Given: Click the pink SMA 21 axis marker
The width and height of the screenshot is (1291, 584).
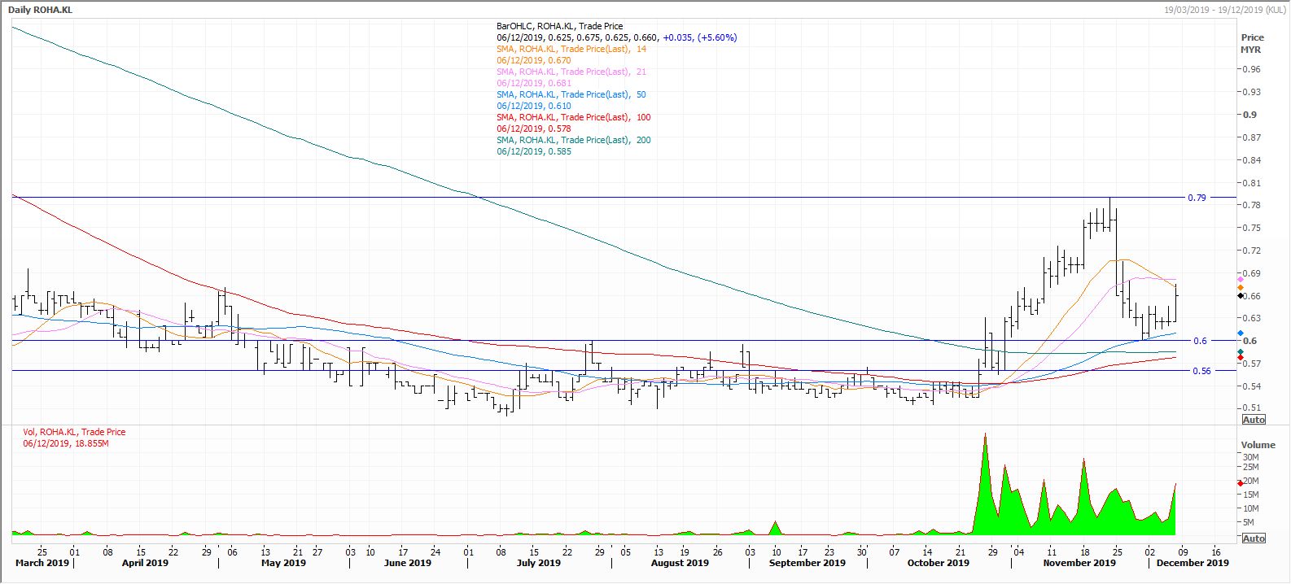Looking at the screenshot, I should pos(1240,280).
